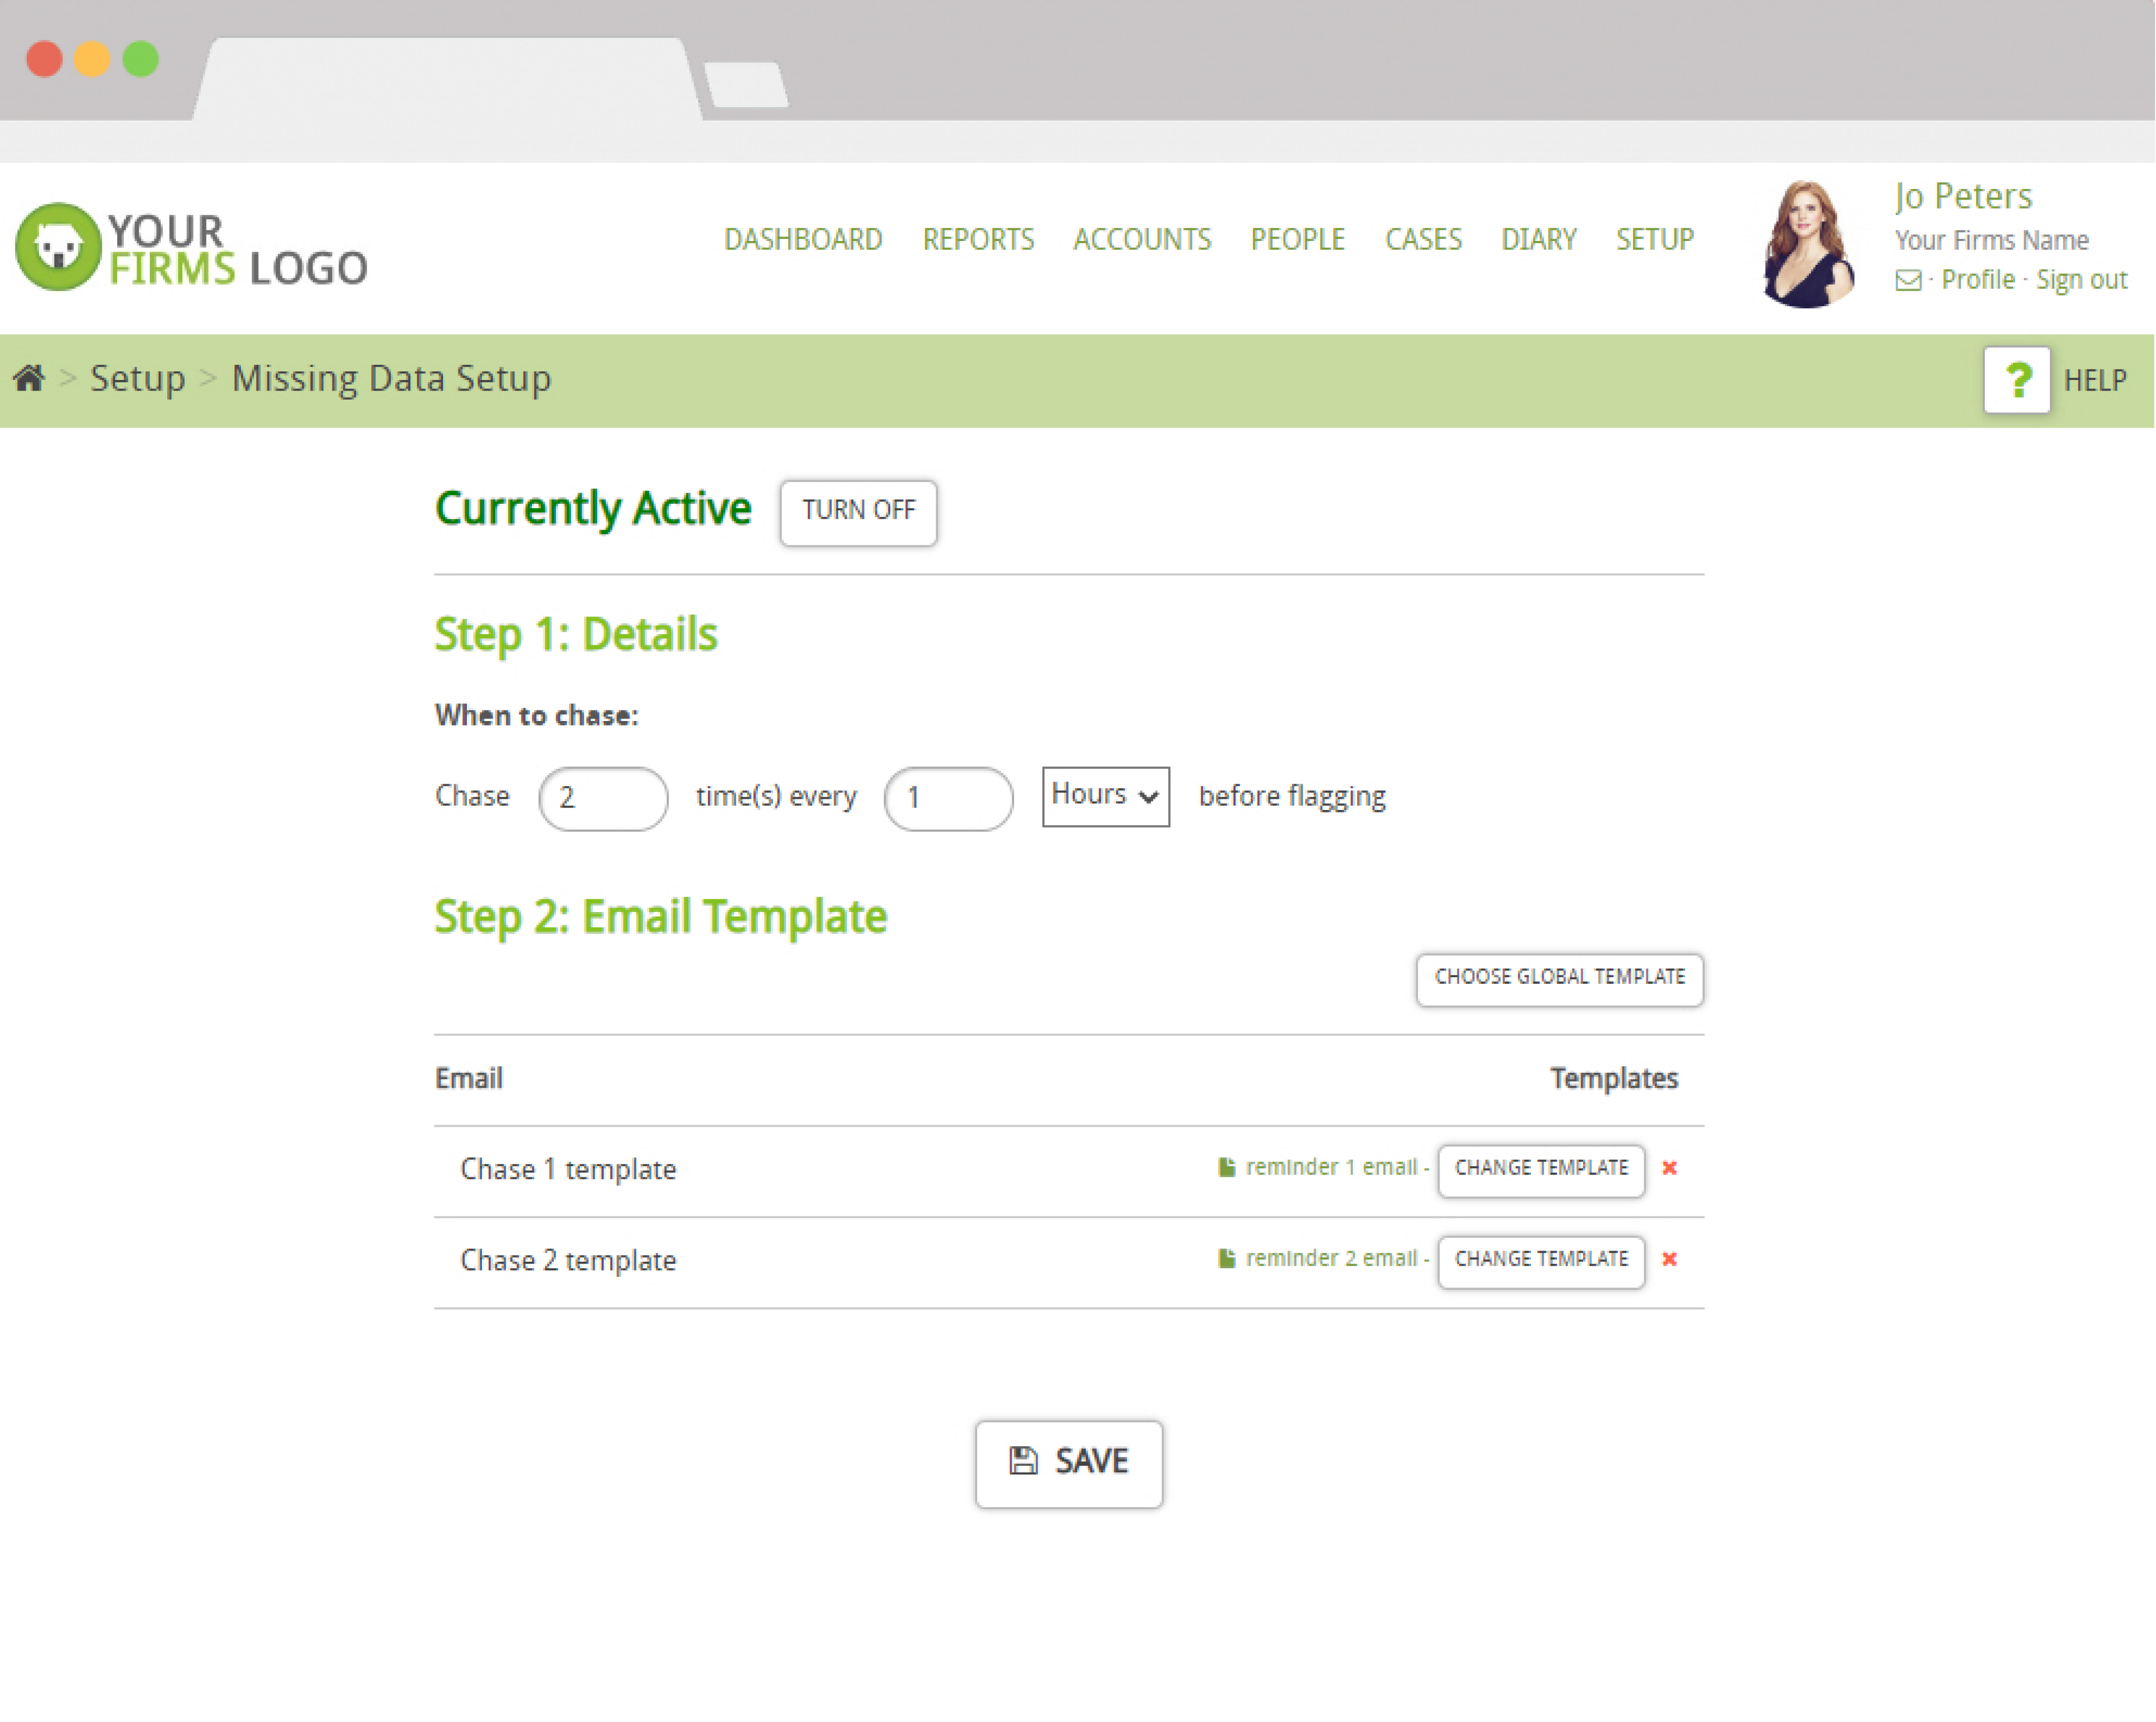Open the Cases menu
Image resolution: width=2156 pixels, height=1722 pixels.
tap(1423, 240)
